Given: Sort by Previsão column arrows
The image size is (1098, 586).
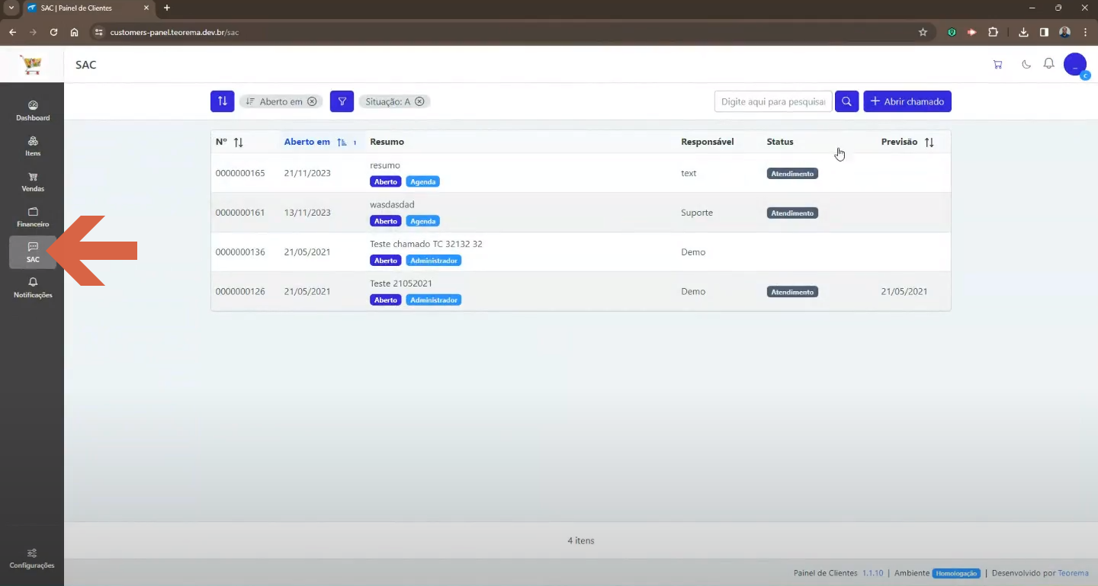Looking at the screenshot, I should tap(929, 142).
